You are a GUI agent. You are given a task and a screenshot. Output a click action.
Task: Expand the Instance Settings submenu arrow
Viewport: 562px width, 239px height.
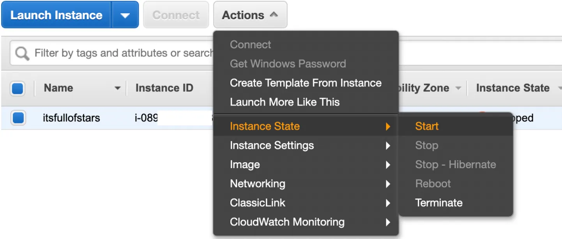pyautogui.click(x=388, y=146)
